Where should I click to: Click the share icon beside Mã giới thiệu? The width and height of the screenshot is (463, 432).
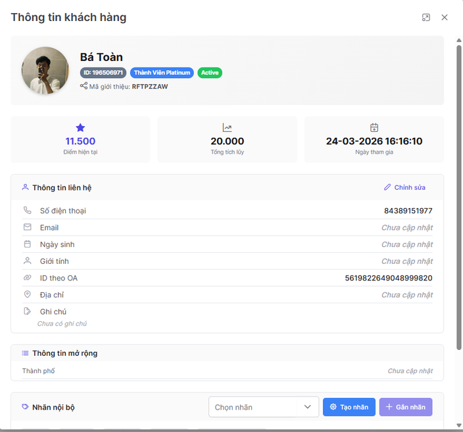click(x=84, y=86)
